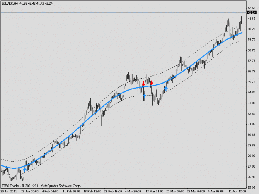
Task: Click the 28 Jan 00:00 time label
Action: tap(30, 191)
